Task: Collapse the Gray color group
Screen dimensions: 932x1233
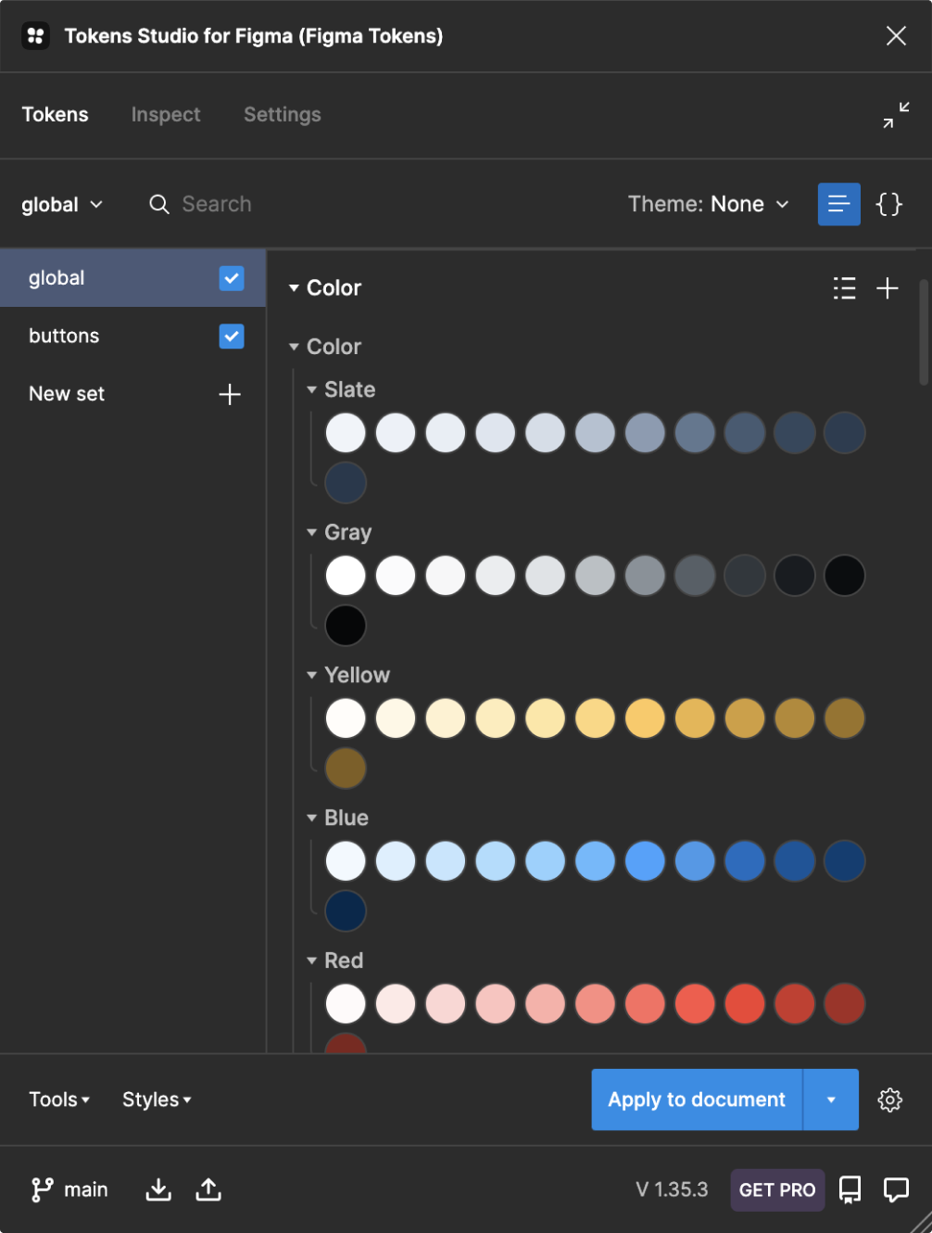Action: 312,532
